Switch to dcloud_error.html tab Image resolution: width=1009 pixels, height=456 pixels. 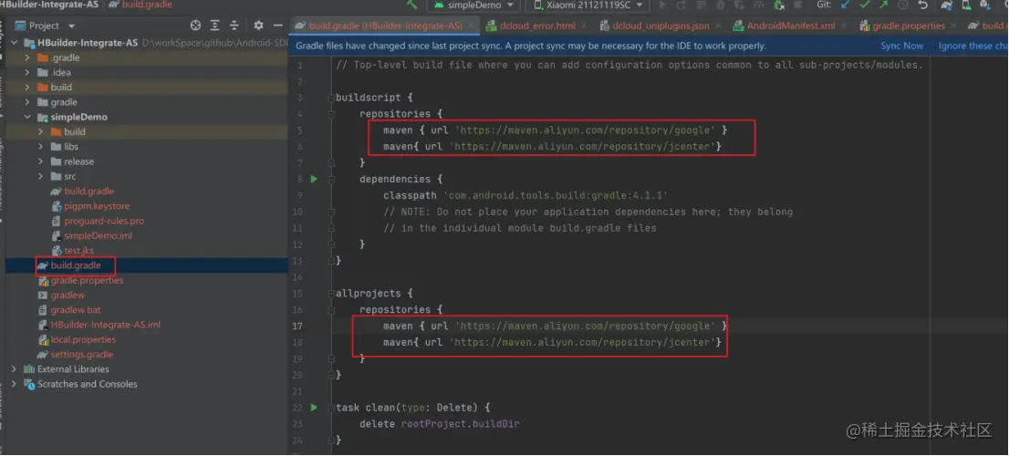(x=537, y=26)
